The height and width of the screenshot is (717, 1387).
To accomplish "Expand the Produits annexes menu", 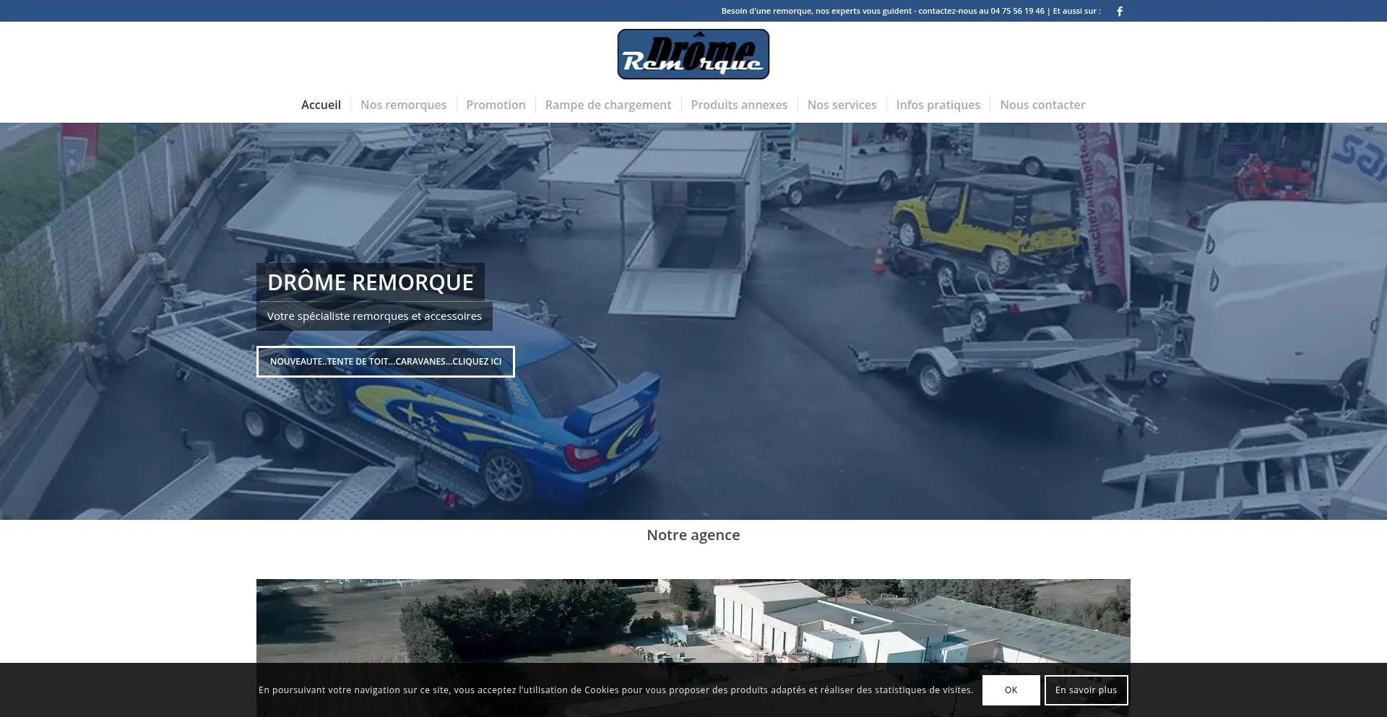I will point(738,105).
